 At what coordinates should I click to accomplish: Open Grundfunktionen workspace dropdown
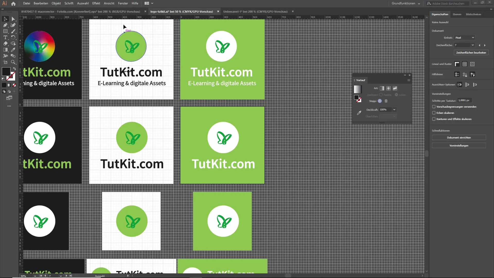point(406,3)
